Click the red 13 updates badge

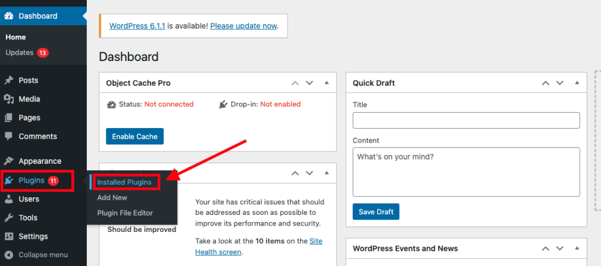pos(42,53)
